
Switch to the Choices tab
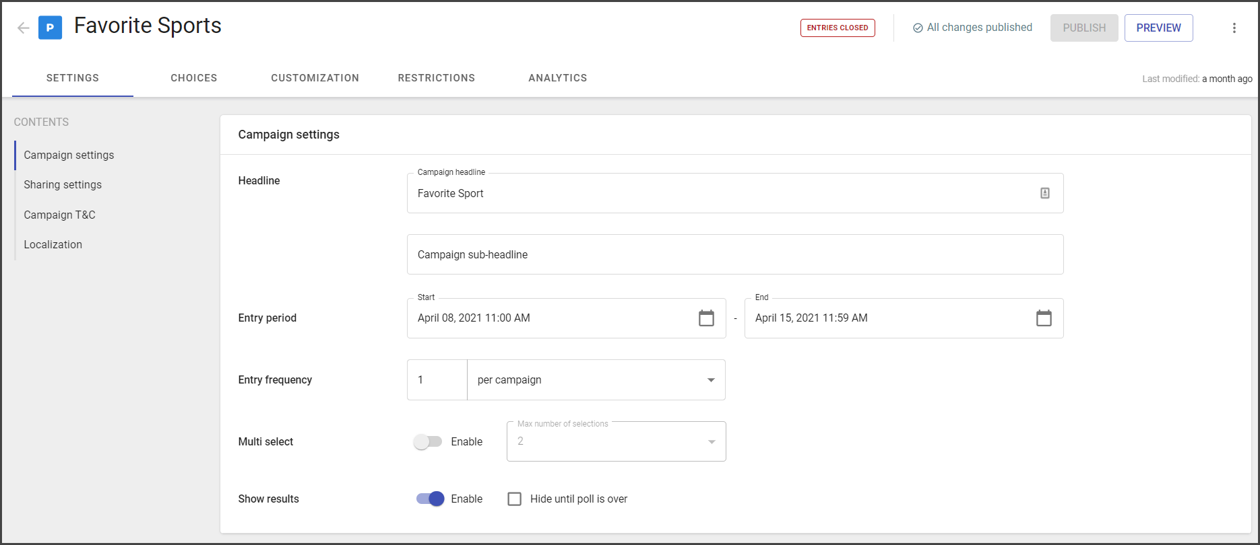click(194, 78)
